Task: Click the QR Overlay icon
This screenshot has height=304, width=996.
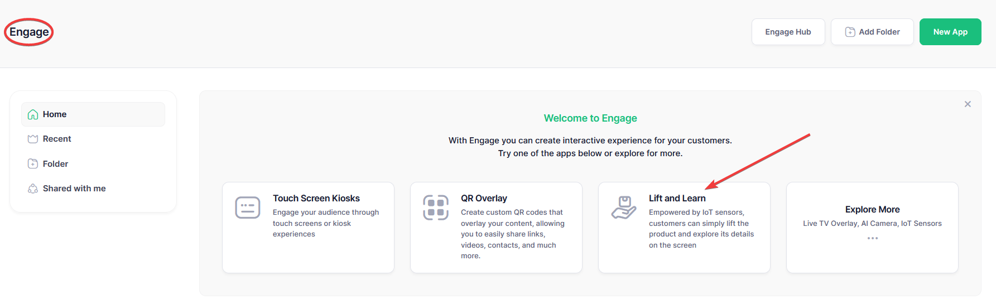Action: 435,208
